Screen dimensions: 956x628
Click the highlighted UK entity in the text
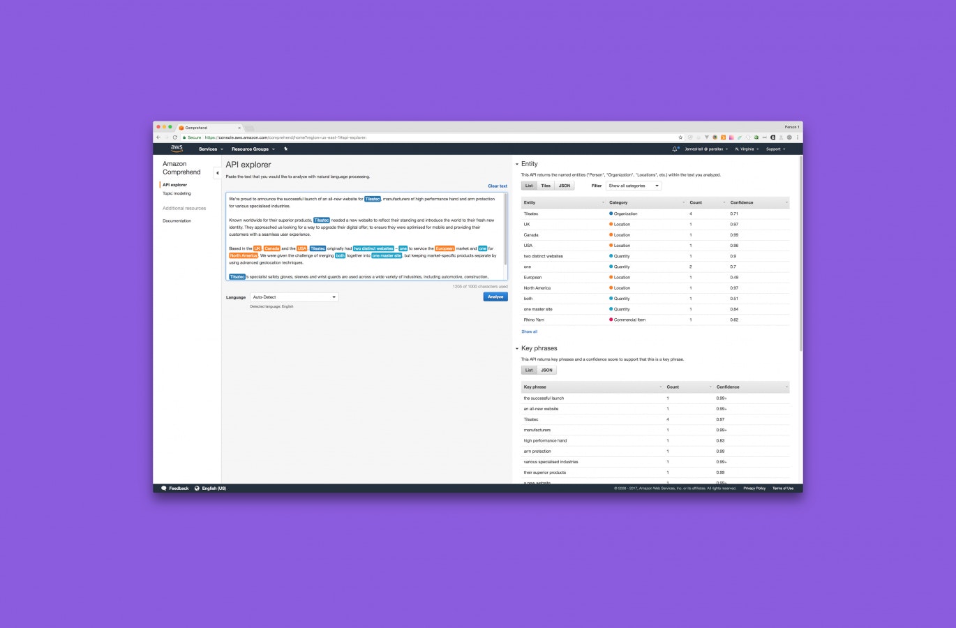point(257,248)
